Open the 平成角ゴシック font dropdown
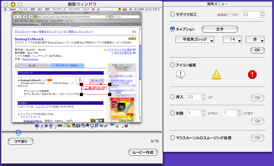The image size is (274, 166). [195, 39]
